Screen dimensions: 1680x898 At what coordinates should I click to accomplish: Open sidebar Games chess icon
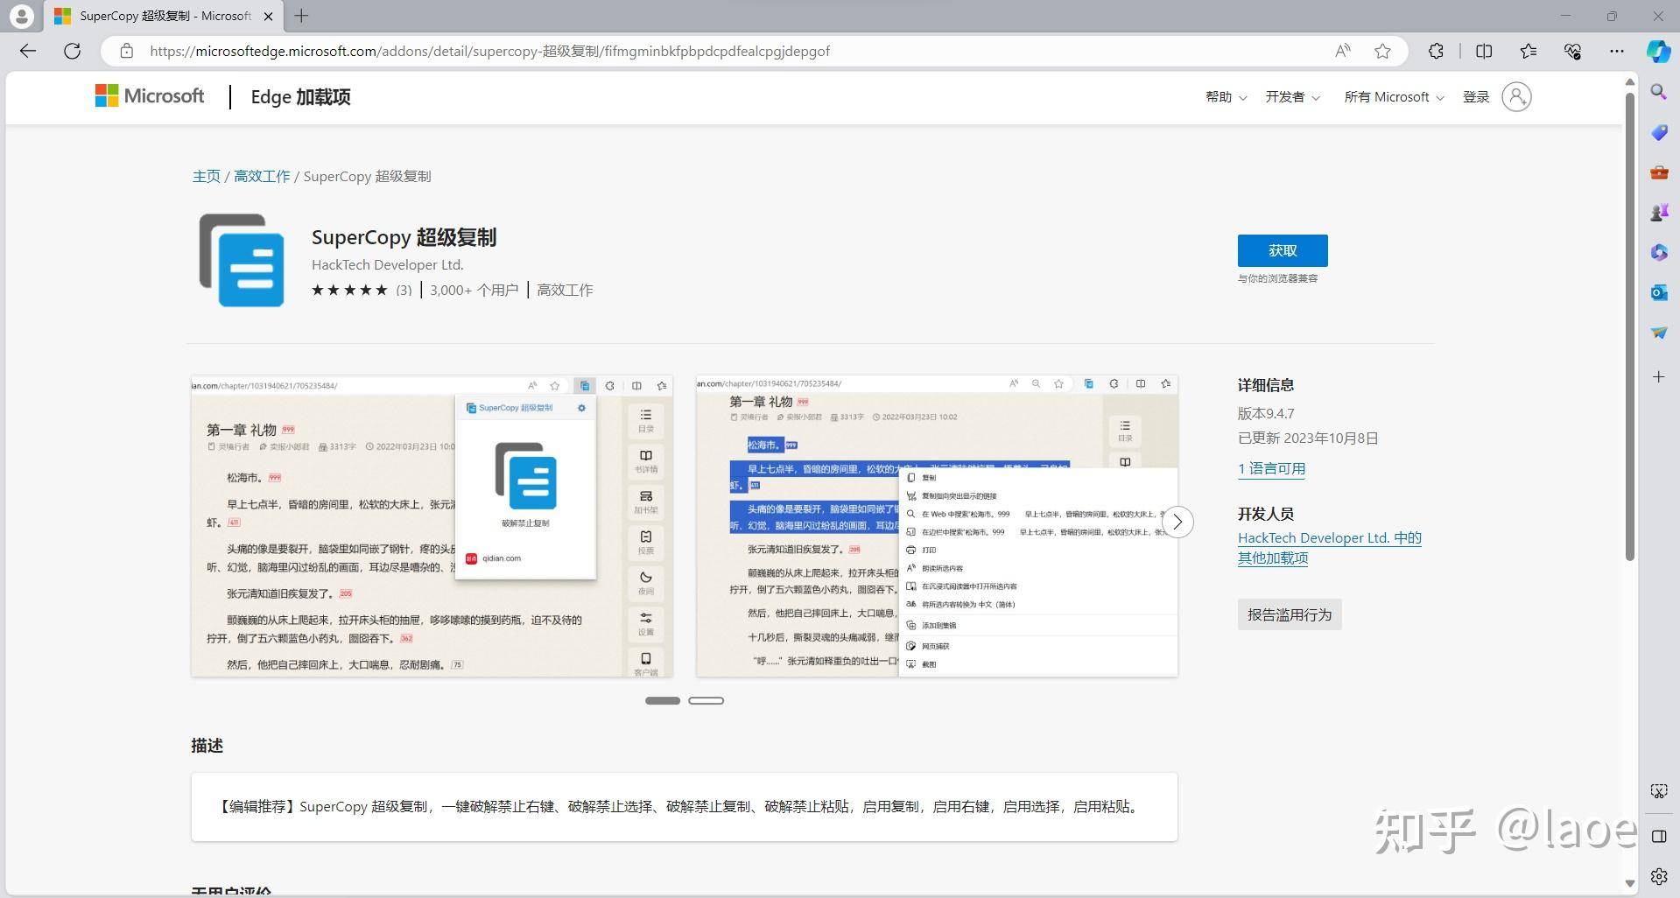coord(1659,212)
